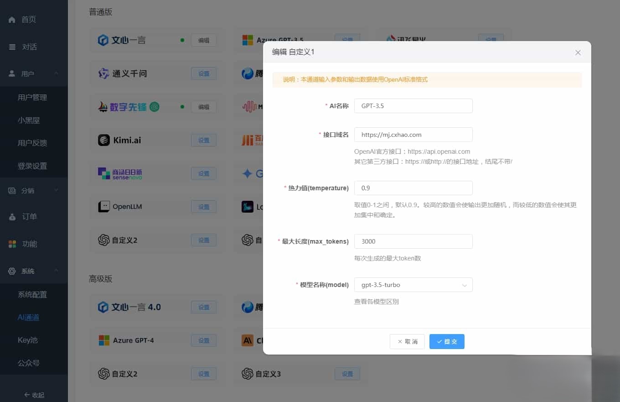
Task: Click 设置 button for 自定义3
Action: [347, 374]
